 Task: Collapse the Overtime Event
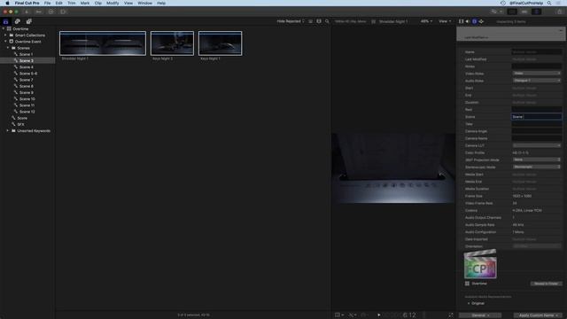coord(5,42)
